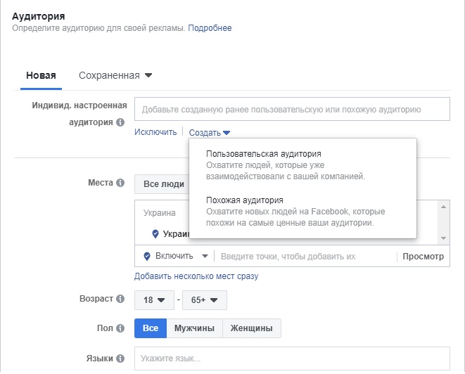Click scroll down arrow in locations list
Image resolution: width=465 pixels, height=374 pixels.
pyautogui.click(x=443, y=238)
